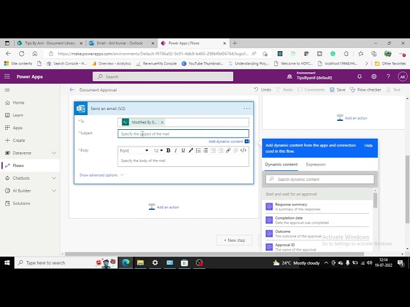Click Add an action below email step
Viewport: 410px width, 307px height.
point(164,207)
